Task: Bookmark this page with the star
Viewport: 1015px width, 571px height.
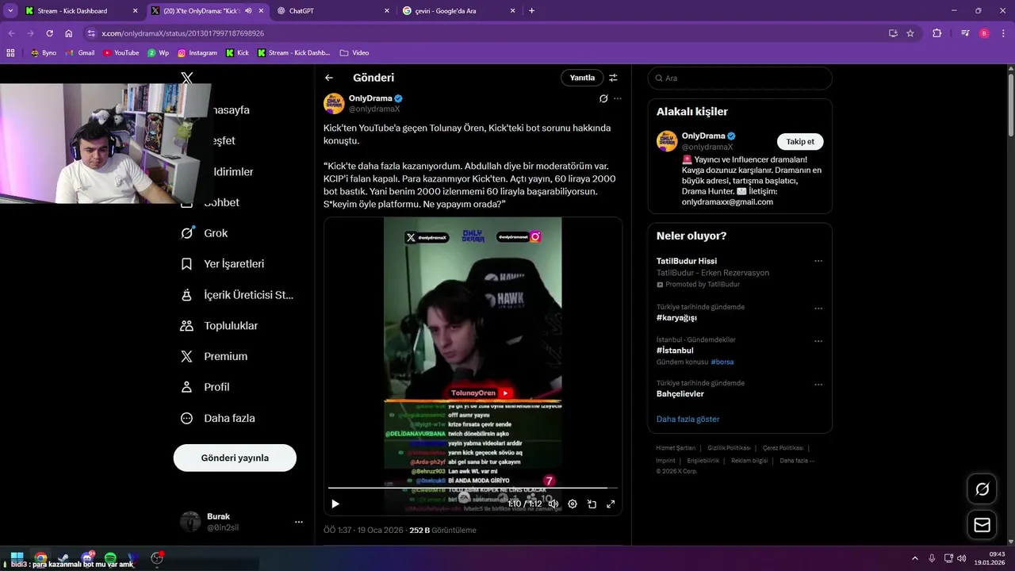Action: point(910,33)
